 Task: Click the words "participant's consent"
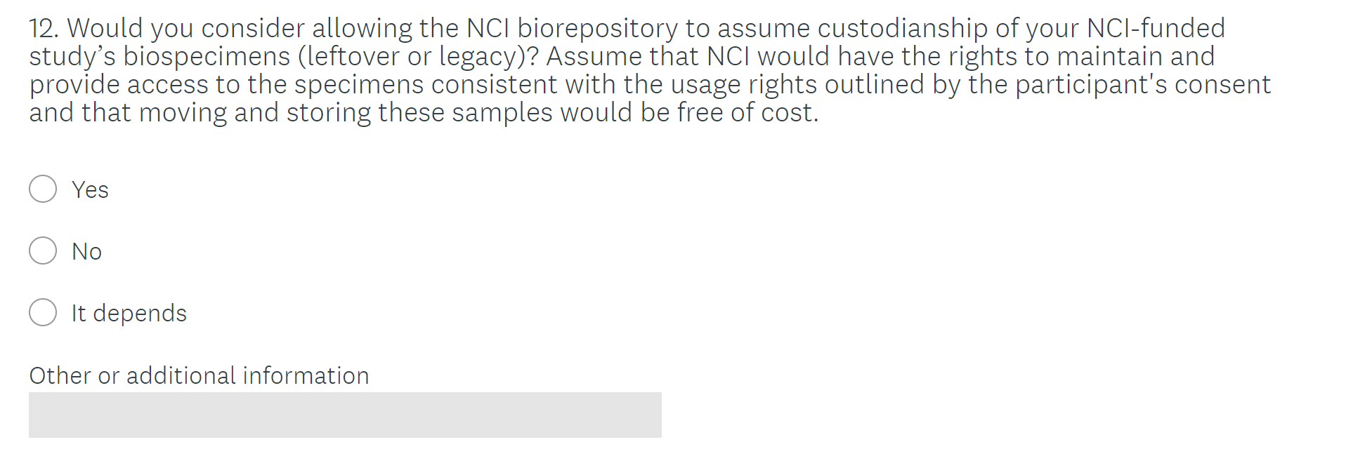1143,84
